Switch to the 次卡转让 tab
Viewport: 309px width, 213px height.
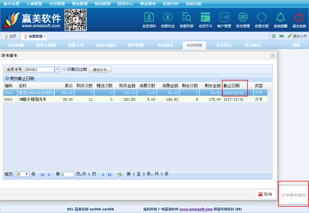[x=224, y=45]
